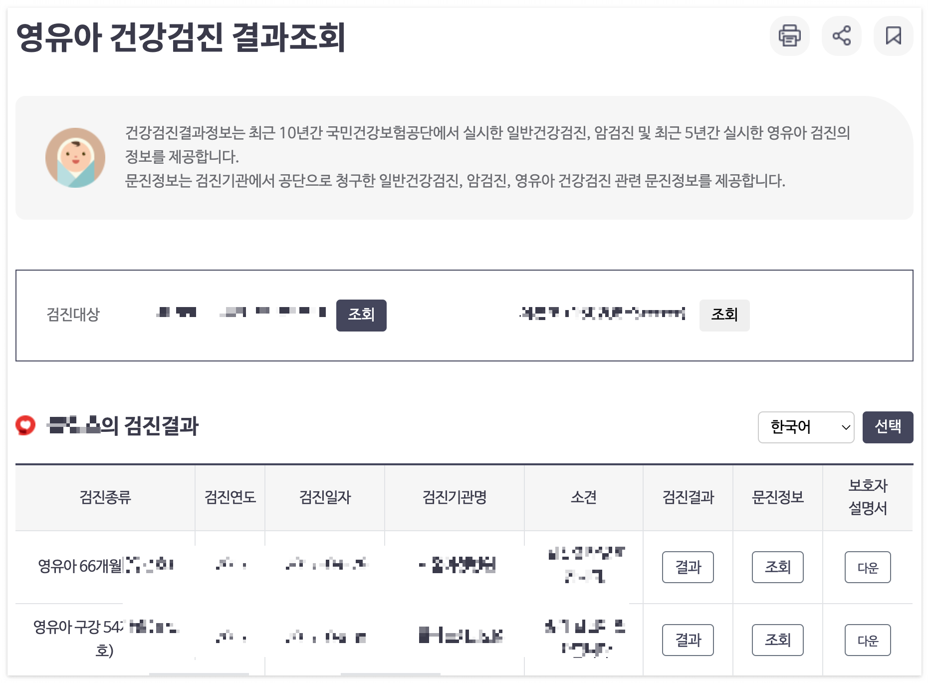Bookmark this page with the bookmark icon
The image size is (929, 683).
coord(894,36)
